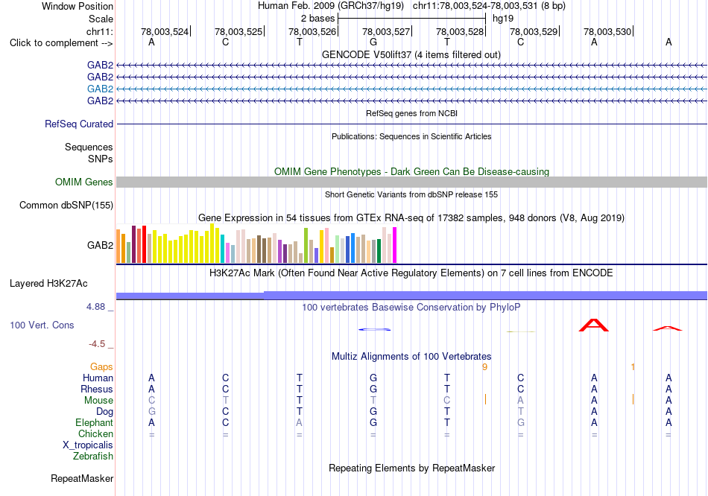Click the Zebrafish species row label
Screen dimensions: 708x496
[x=93, y=457]
